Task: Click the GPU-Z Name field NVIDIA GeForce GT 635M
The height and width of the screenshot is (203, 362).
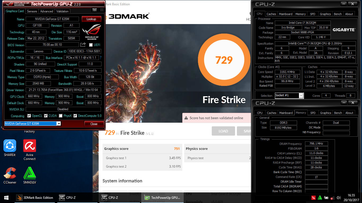Action: [52, 19]
